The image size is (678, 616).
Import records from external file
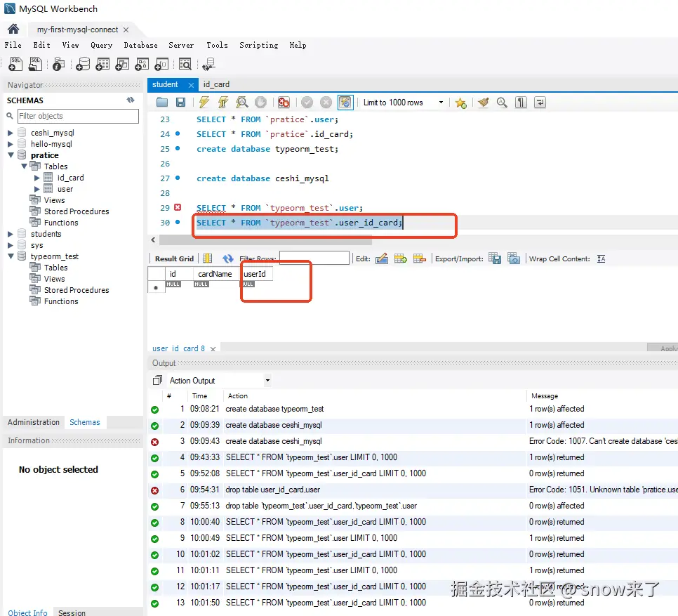coord(514,258)
